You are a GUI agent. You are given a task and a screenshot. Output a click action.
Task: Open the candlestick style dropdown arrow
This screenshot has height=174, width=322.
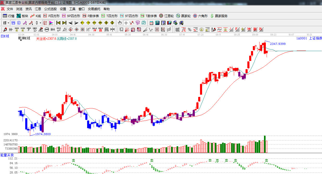point(41,23)
